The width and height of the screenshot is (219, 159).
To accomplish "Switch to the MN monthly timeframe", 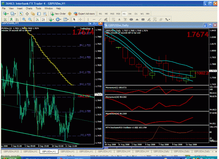I will (x=148, y=14).
